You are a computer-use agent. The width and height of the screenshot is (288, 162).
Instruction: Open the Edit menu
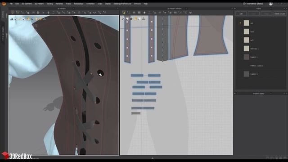17,4
